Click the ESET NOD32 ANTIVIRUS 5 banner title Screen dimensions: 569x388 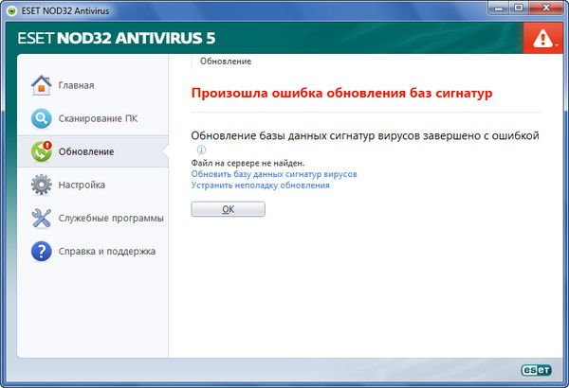(117, 39)
